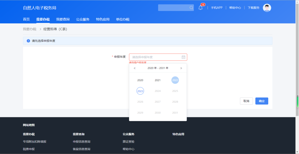Viewport: 299px width, 154px height.
Task: Click the green page scrollbar thumb
Action: [x=298, y=102]
